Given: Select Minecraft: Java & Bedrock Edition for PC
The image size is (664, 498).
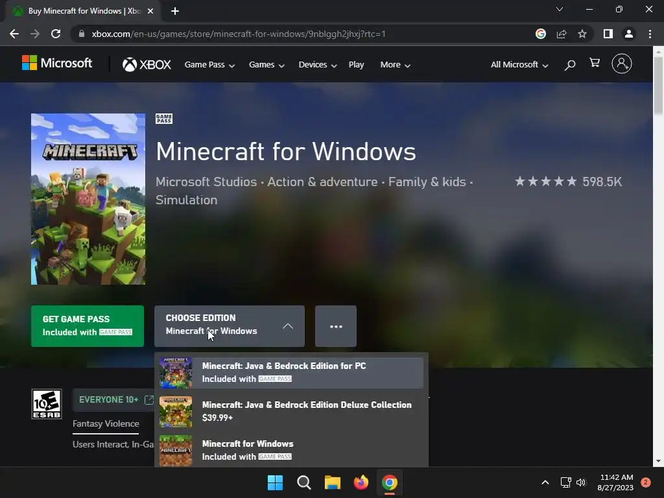Looking at the screenshot, I should click(x=291, y=373).
